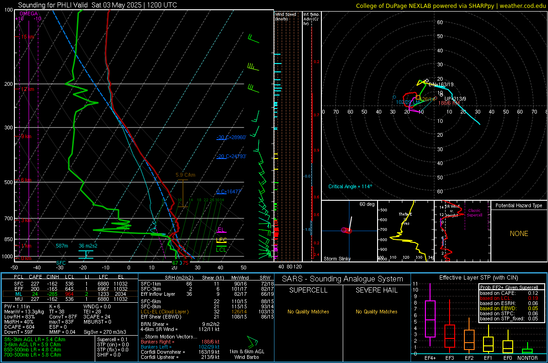
Task: Click 'Effective Layer STP (with CIN)' title
Action: (x=478, y=278)
